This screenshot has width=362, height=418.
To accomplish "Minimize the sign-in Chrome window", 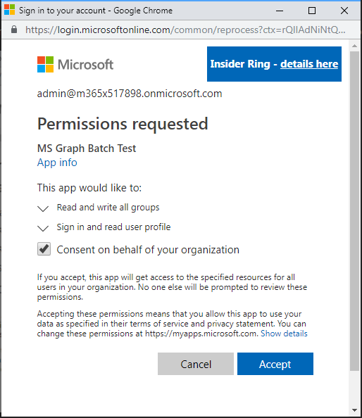I will [280, 11].
